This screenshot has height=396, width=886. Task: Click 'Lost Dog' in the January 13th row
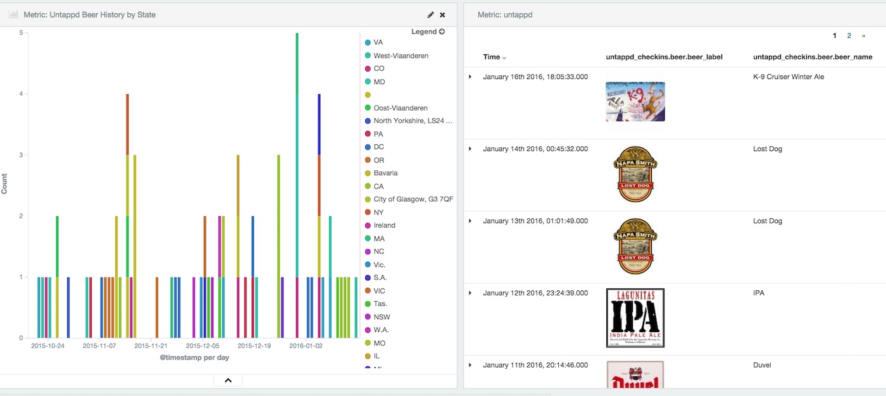pyautogui.click(x=768, y=221)
